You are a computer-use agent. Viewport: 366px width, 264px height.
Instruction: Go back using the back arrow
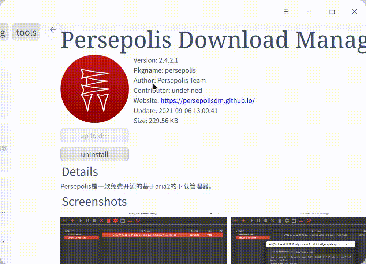pyautogui.click(x=53, y=30)
